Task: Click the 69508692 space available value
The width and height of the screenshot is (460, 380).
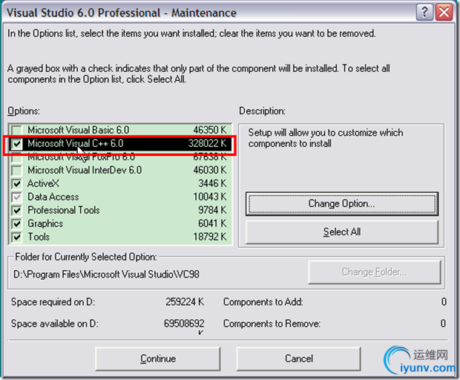Action: (x=184, y=324)
